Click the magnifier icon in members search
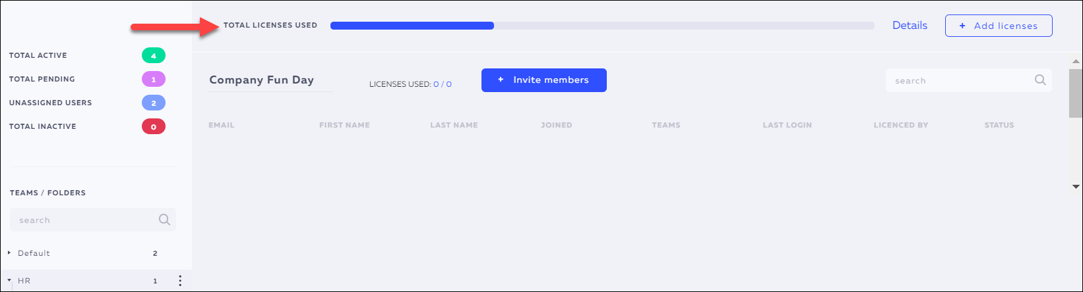The height and width of the screenshot is (292, 1083). (1040, 80)
